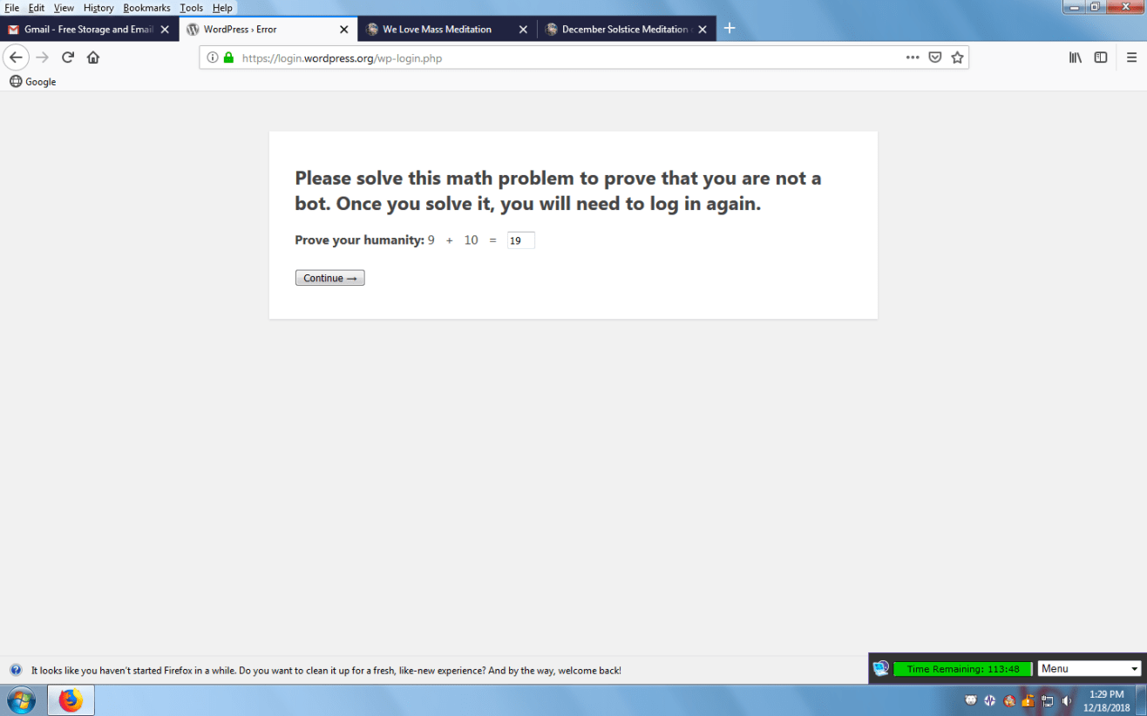Click the math answer input field
The width and height of the screenshot is (1147, 716).
pyautogui.click(x=520, y=240)
